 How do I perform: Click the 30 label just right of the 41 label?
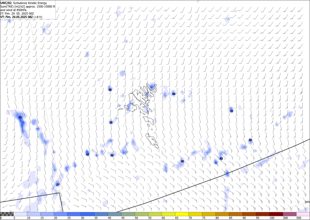click(112, 155)
